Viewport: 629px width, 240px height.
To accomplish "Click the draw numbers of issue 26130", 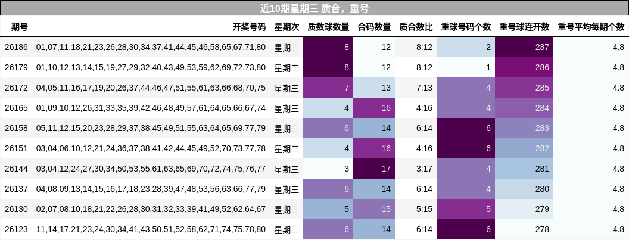I will (151, 210).
